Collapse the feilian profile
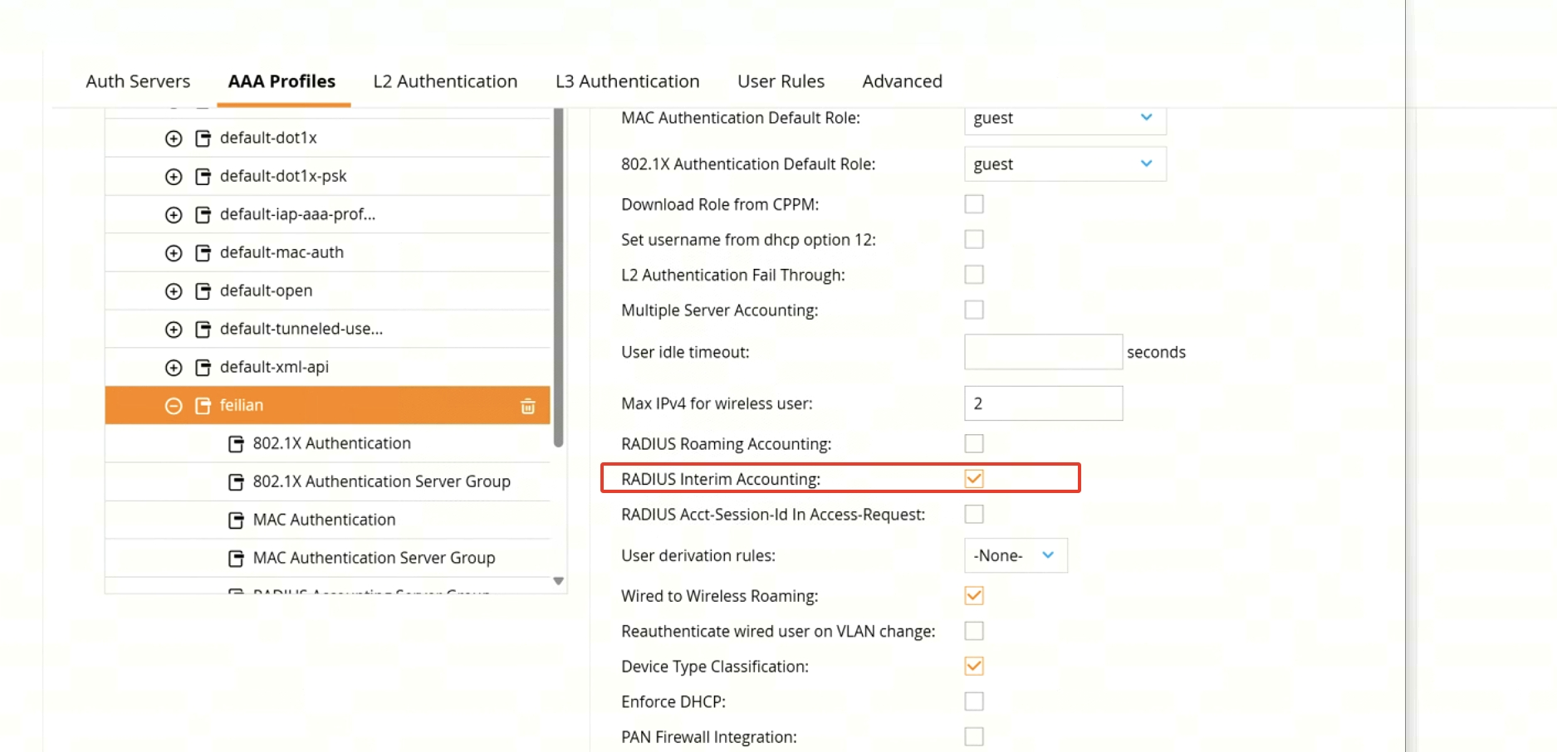Screen dimensions: 1557x752 coord(174,406)
